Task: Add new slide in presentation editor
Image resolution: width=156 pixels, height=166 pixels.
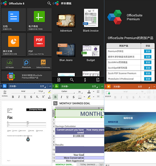Action: 108,94
